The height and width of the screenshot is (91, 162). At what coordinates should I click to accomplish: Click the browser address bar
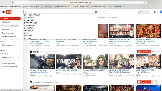80,2
